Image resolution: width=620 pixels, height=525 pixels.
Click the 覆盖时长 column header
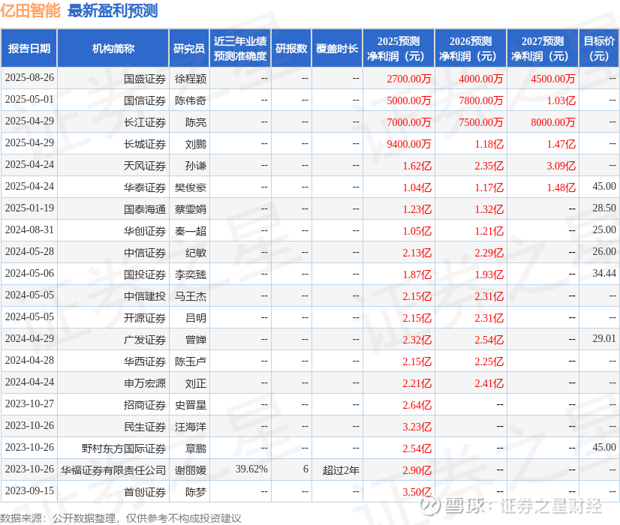click(x=337, y=48)
